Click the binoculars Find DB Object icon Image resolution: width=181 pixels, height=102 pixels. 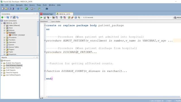(47, 9)
